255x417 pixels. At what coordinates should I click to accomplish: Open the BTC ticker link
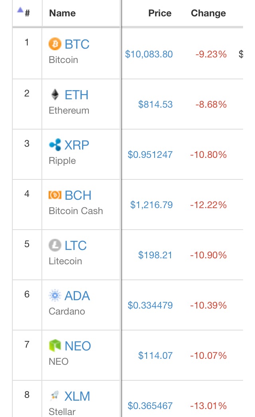point(77,44)
